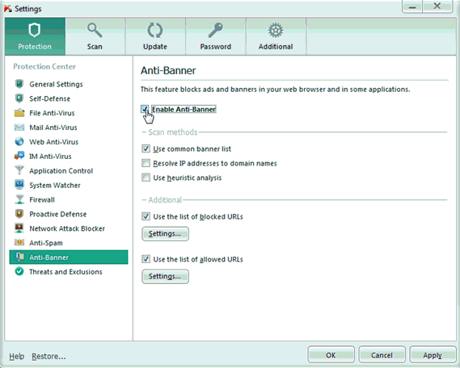Click the Web Anti-Virus globe icon

19,141
